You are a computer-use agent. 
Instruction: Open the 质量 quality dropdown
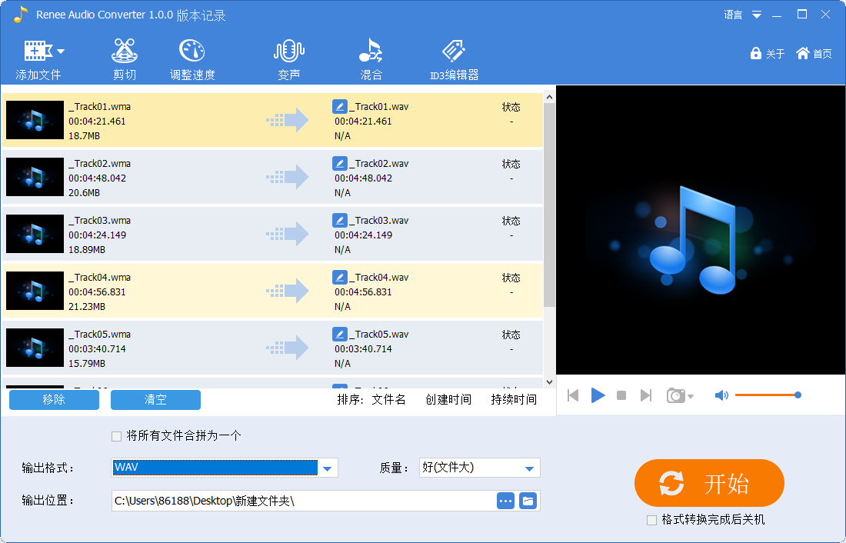[480, 468]
